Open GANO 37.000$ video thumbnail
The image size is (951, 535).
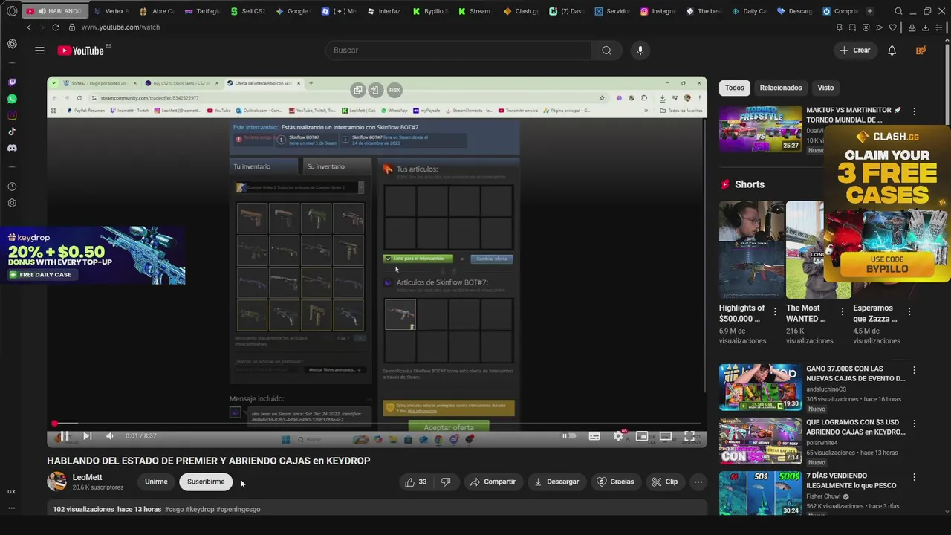pyautogui.click(x=760, y=386)
